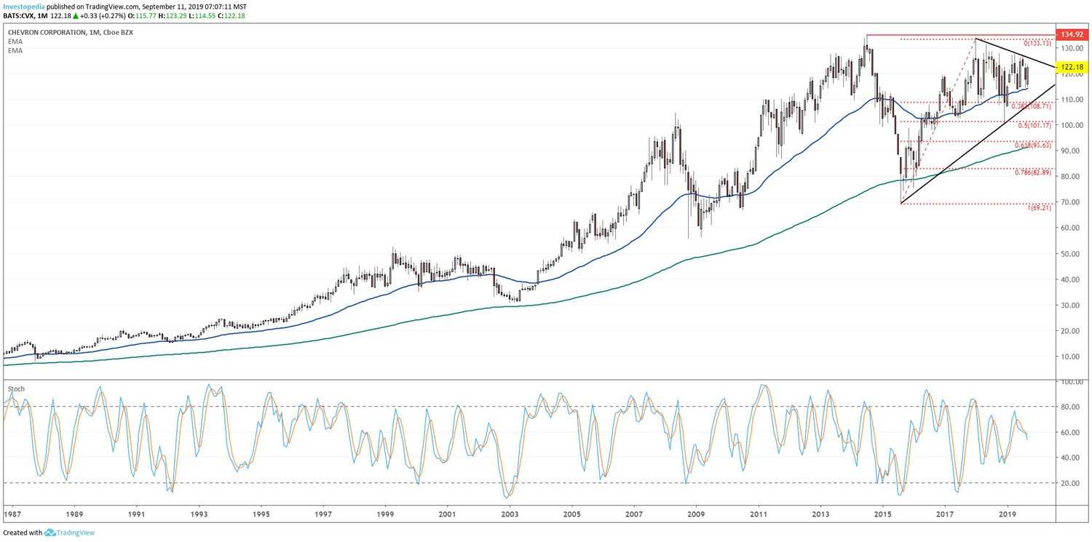This screenshot has width=1092, height=542.
Task: Click the 2013 year label on the time axis
Action: click(x=820, y=514)
